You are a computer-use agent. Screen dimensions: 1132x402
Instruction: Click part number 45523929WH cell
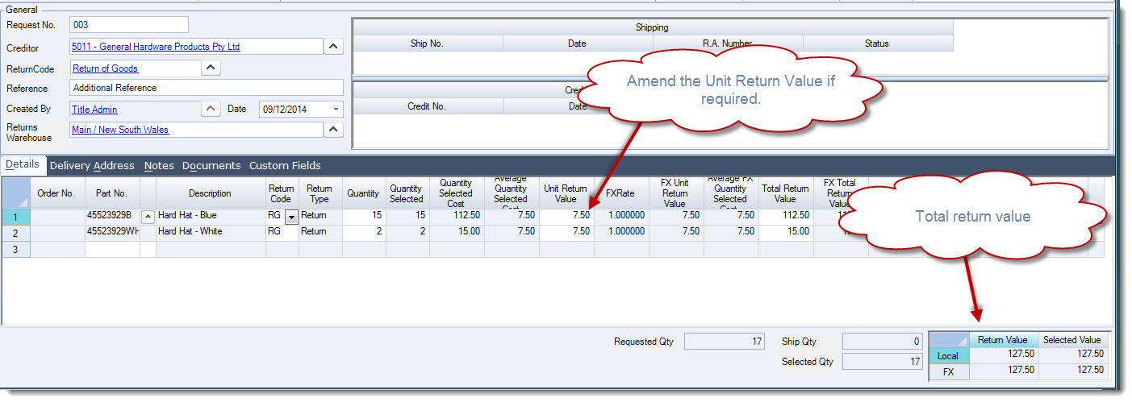point(112,233)
